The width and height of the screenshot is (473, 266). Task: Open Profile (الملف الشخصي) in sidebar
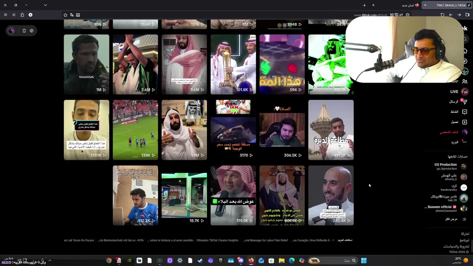pos(454,132)
